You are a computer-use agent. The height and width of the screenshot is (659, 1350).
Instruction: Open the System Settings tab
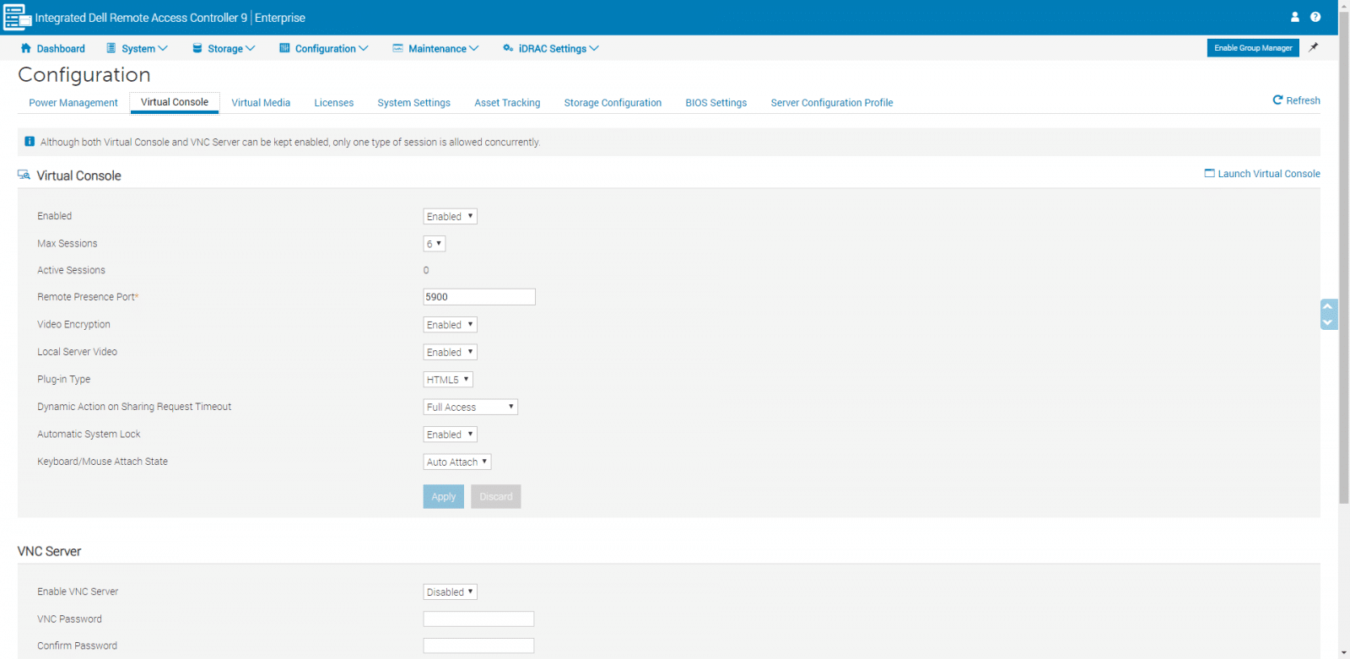point(413,103)
